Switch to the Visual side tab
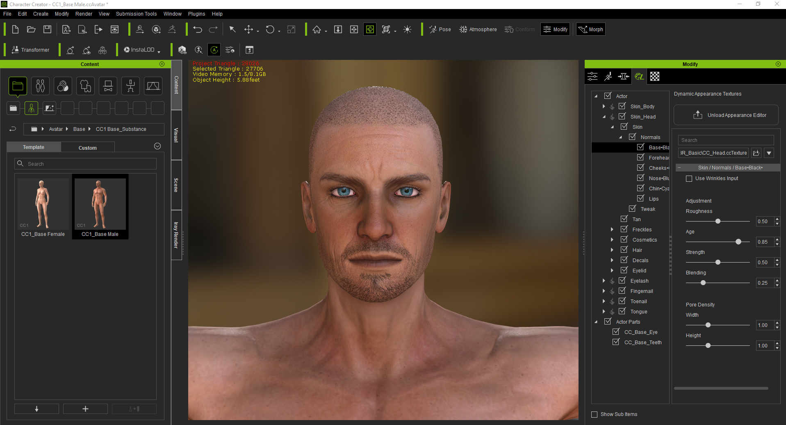 (176, 135)
